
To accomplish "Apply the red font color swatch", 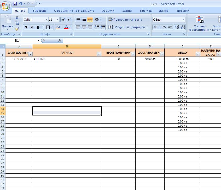I will pos(66,27).
